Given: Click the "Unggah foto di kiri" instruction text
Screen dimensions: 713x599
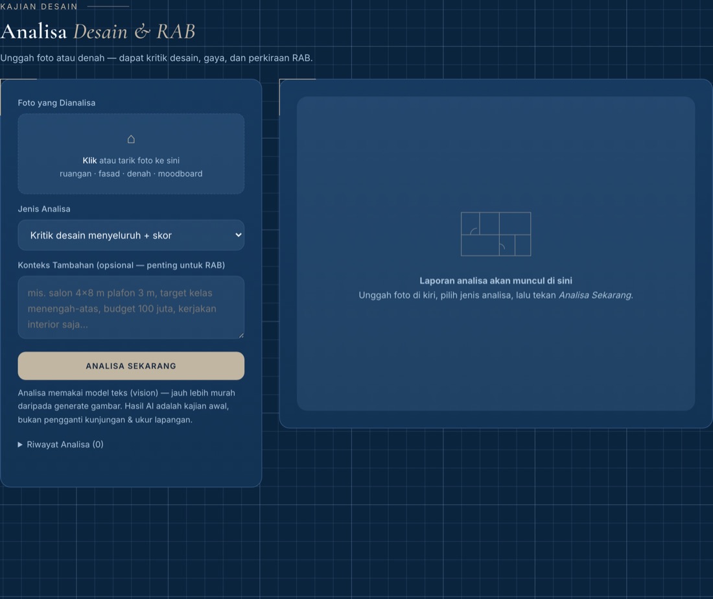Looking at the screenshot, I should click(x=496, y=295).
